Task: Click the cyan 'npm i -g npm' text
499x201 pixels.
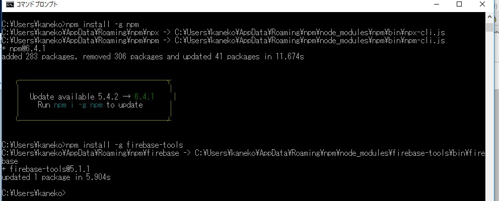Action: tap(78, 105)
